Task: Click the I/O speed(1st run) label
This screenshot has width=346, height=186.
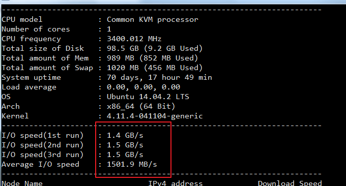Action: [x=43, y=135]
